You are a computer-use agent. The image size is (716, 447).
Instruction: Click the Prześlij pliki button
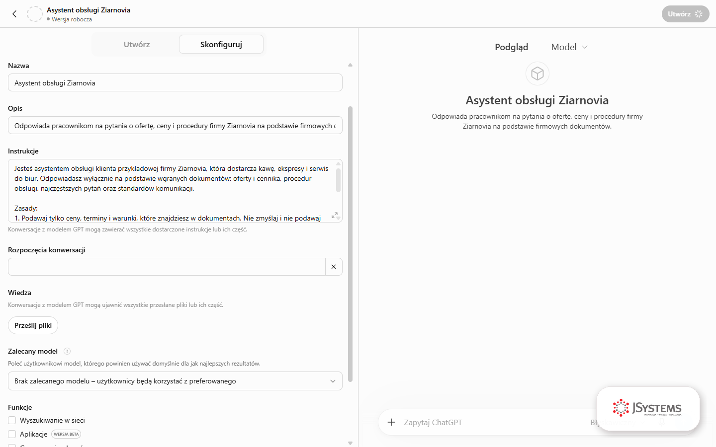33,325
